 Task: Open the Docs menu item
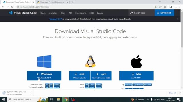(43, 13)
